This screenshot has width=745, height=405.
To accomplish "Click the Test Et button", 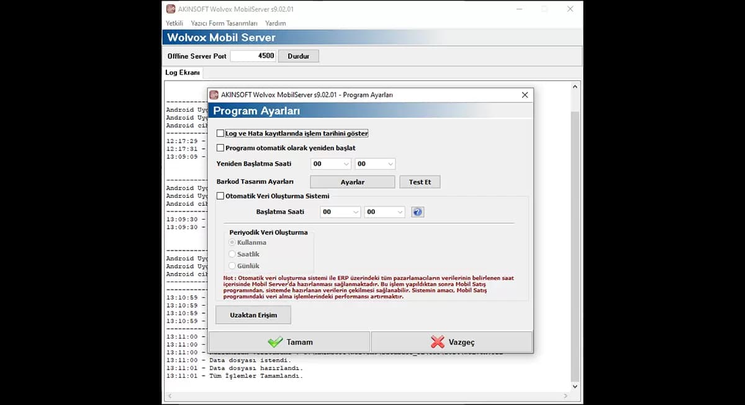I will coord(420,182).
